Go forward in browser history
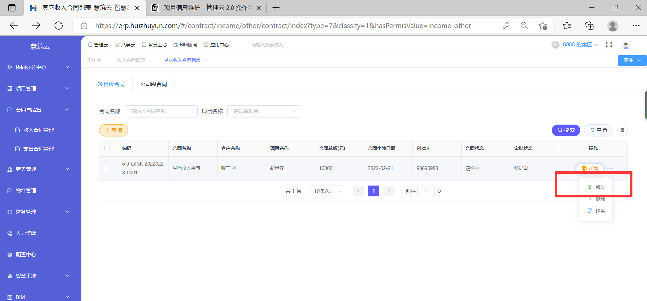 tap(36, 25)
